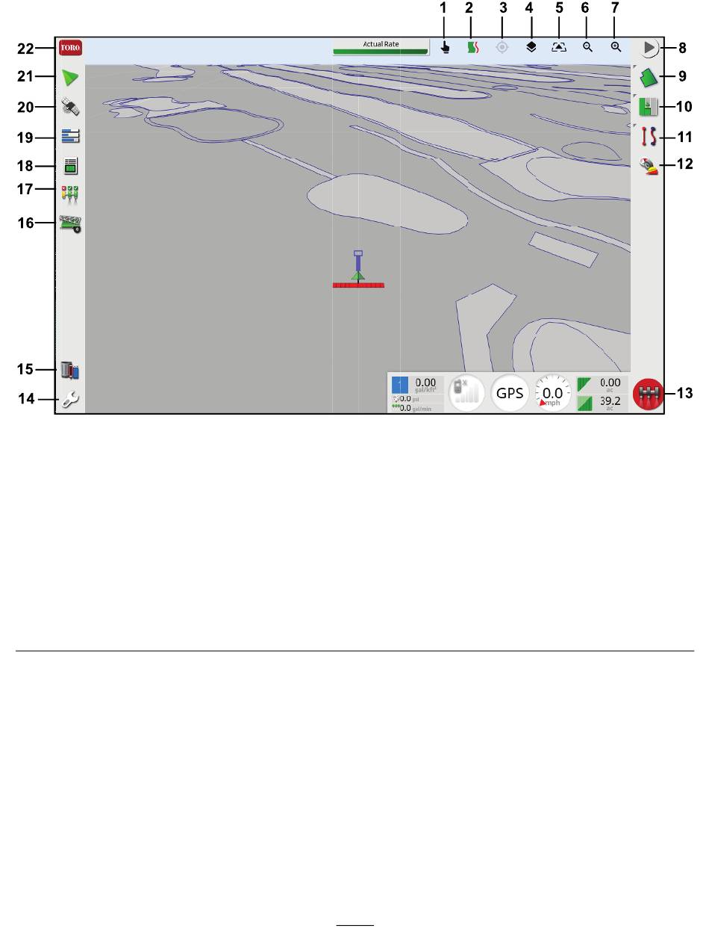The height and width of the screenshot is (937, 709).
Task: Toggle the map layers visibility icon
Action: point(531,47)
